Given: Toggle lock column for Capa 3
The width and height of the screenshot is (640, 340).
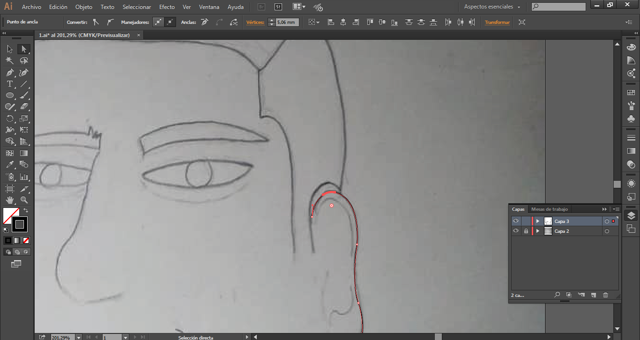Looking at the screenshot, I should [526, 221].
